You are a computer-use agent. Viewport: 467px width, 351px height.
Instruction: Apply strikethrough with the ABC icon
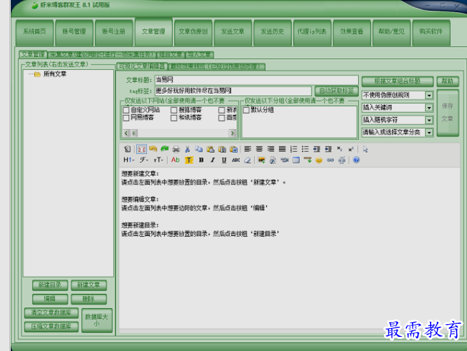pos(236,160)
